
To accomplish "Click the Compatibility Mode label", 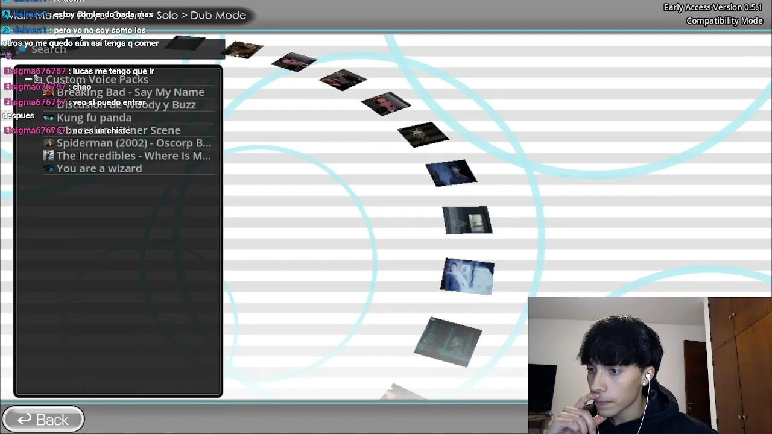I will pos(724,20).
